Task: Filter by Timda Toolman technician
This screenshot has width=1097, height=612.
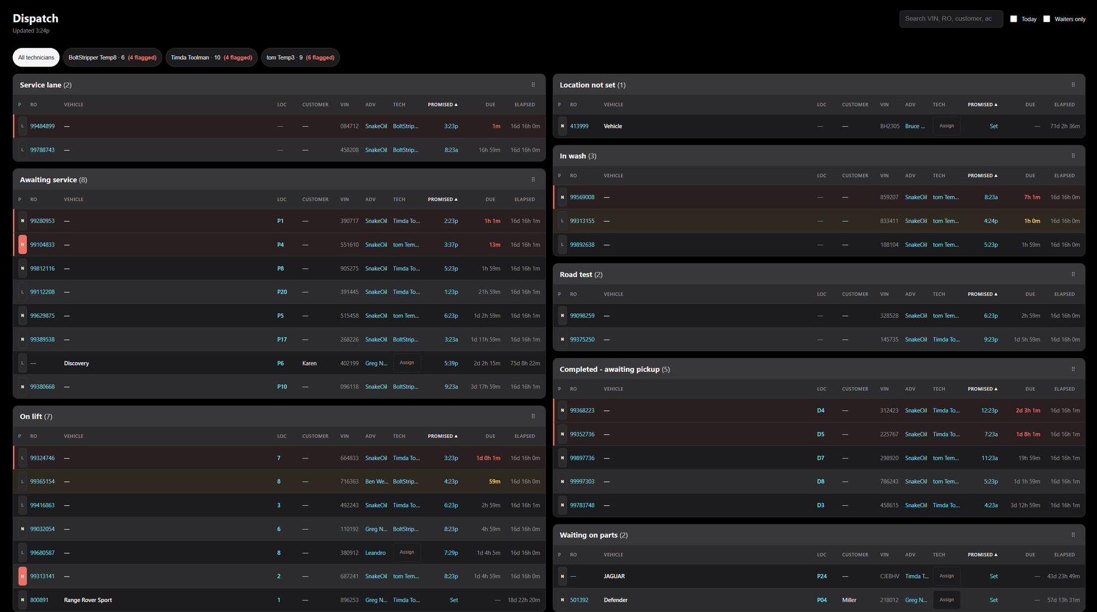Action: [211, 57]
